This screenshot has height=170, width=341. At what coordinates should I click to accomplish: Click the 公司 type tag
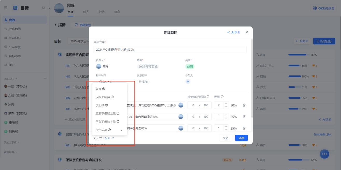[190, 66]
